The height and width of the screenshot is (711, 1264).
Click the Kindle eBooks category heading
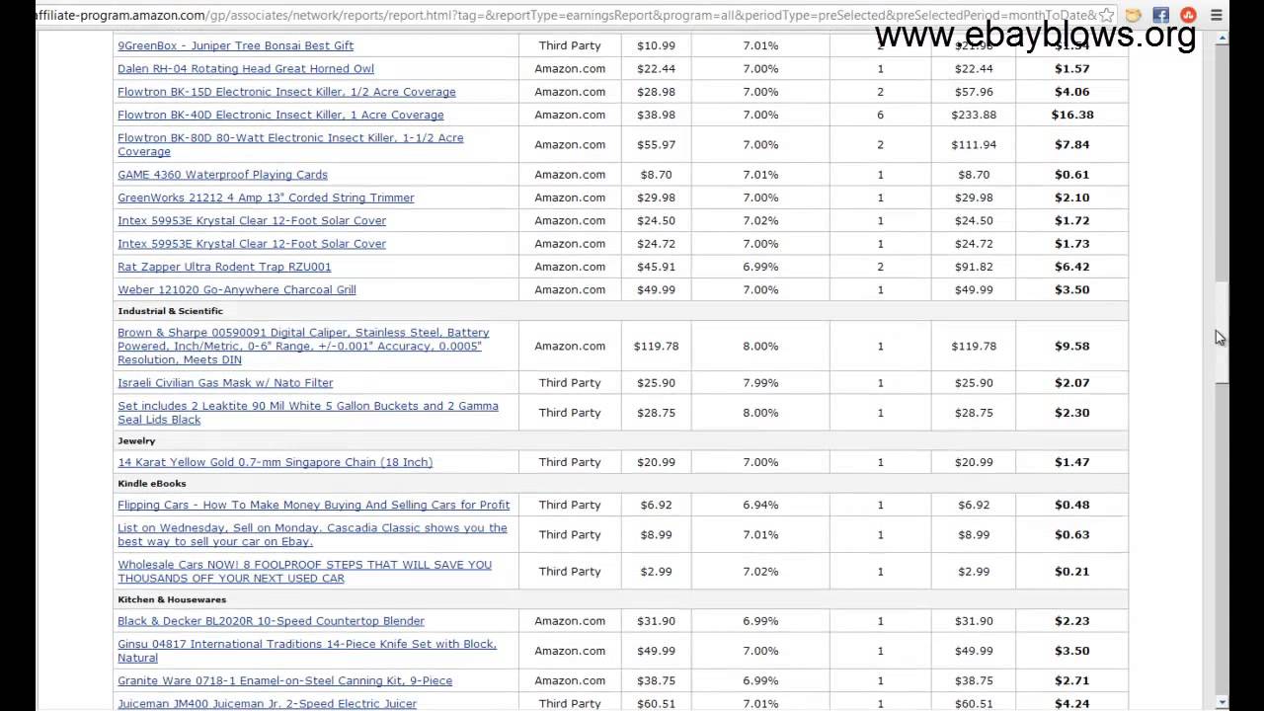(152, 483)
